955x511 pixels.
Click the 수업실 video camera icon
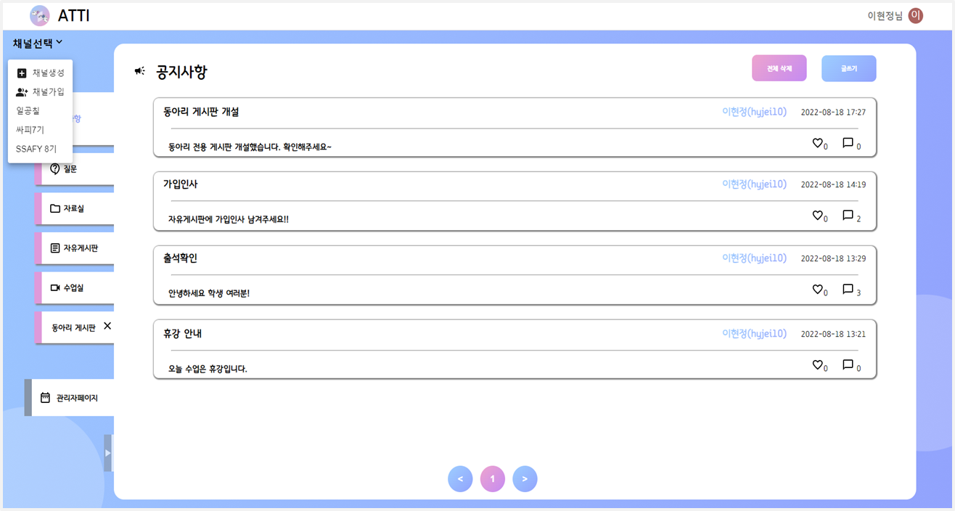tap(57, 287)
